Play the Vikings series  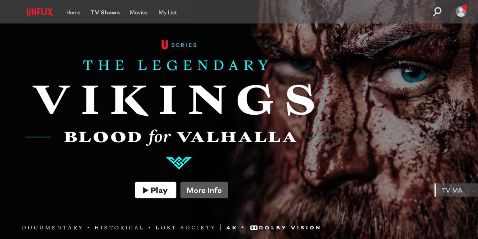tap(155, 190)
